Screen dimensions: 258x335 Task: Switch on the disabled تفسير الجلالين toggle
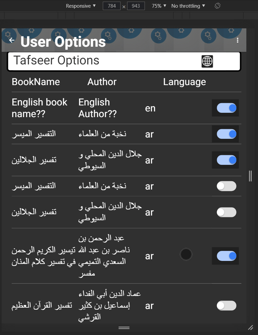(226, 212)
